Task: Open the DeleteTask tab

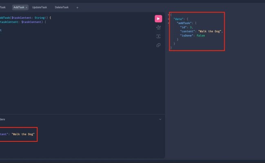Action: coord(62,7)
